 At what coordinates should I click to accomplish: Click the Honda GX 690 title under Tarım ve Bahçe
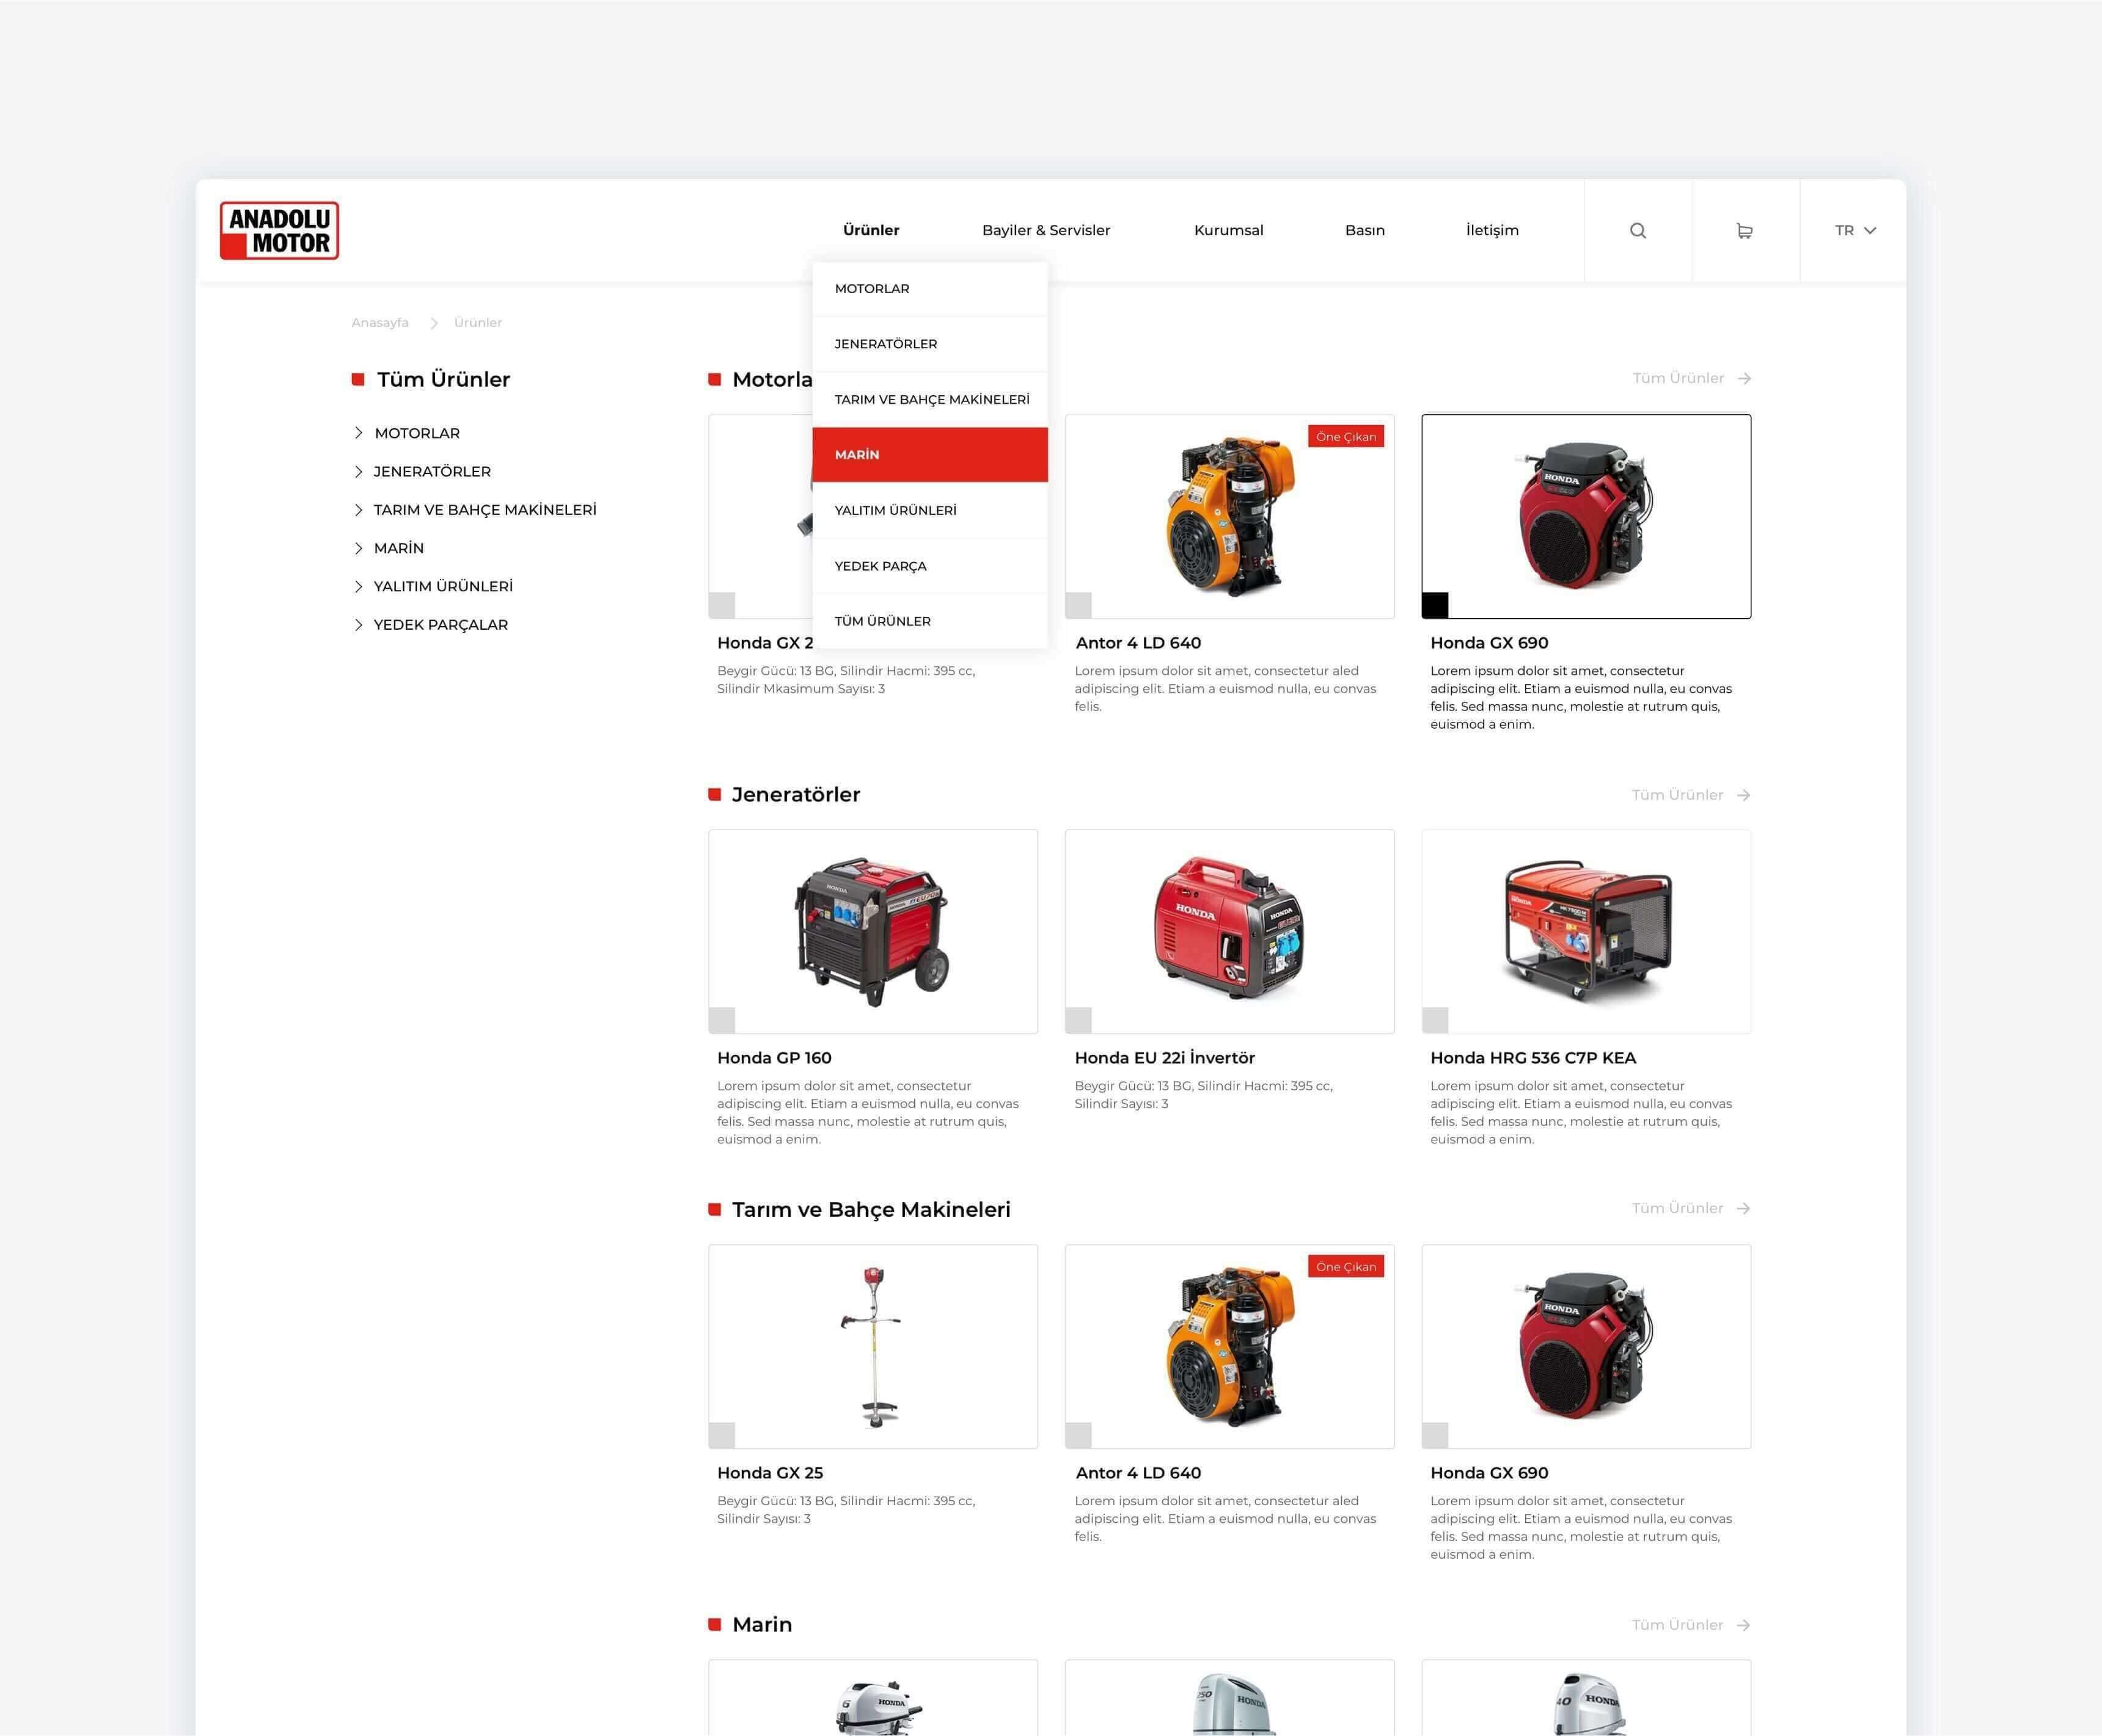pos(1489,1473)
